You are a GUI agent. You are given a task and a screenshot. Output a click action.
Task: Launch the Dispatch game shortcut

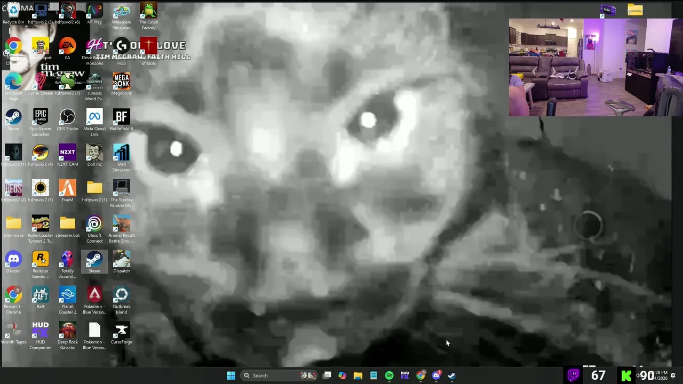coord(122,262)
